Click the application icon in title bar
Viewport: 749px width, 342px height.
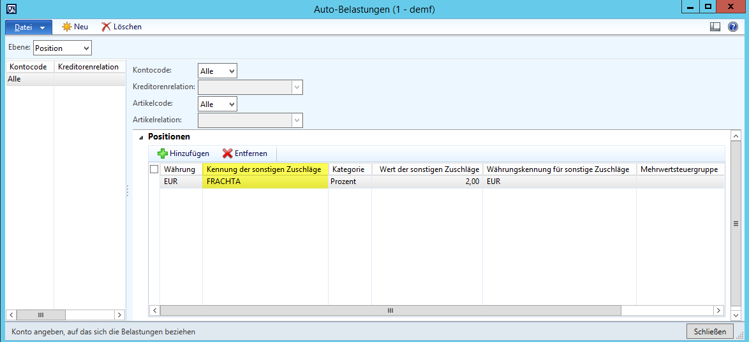click(11, 9)
